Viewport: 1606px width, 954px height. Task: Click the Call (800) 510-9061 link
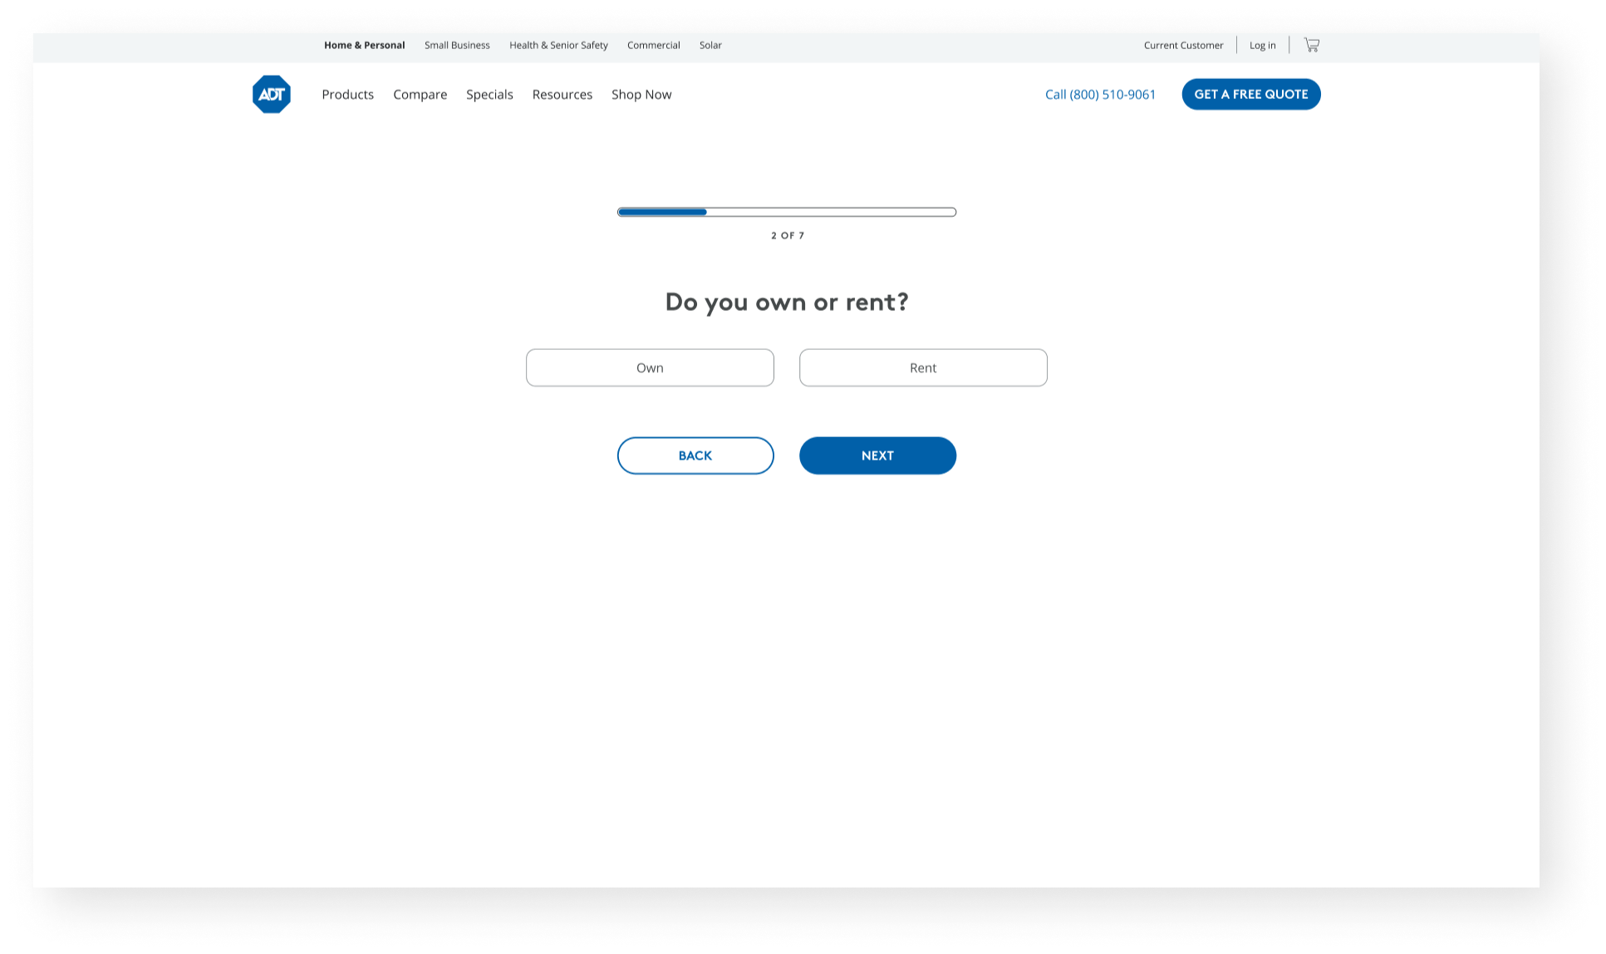(x=1100, y=95)
